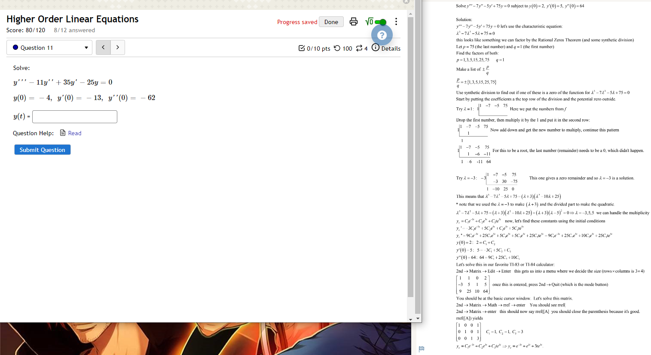Click the inner scrollbar down arrow
651x355 pixels.
coord(411,319)
